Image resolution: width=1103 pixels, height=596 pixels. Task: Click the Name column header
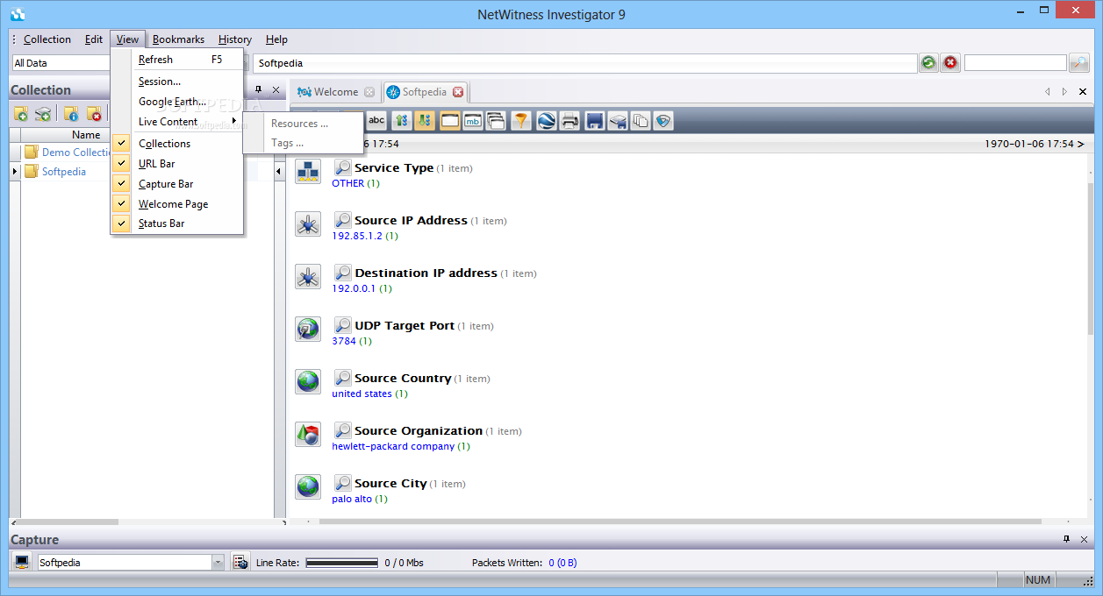(x=86, y=134)
